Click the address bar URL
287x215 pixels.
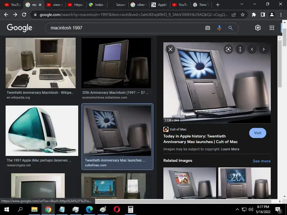click(x=134, y=15)
